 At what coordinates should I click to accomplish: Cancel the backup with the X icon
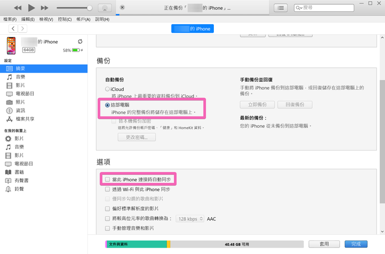(122, 7)
